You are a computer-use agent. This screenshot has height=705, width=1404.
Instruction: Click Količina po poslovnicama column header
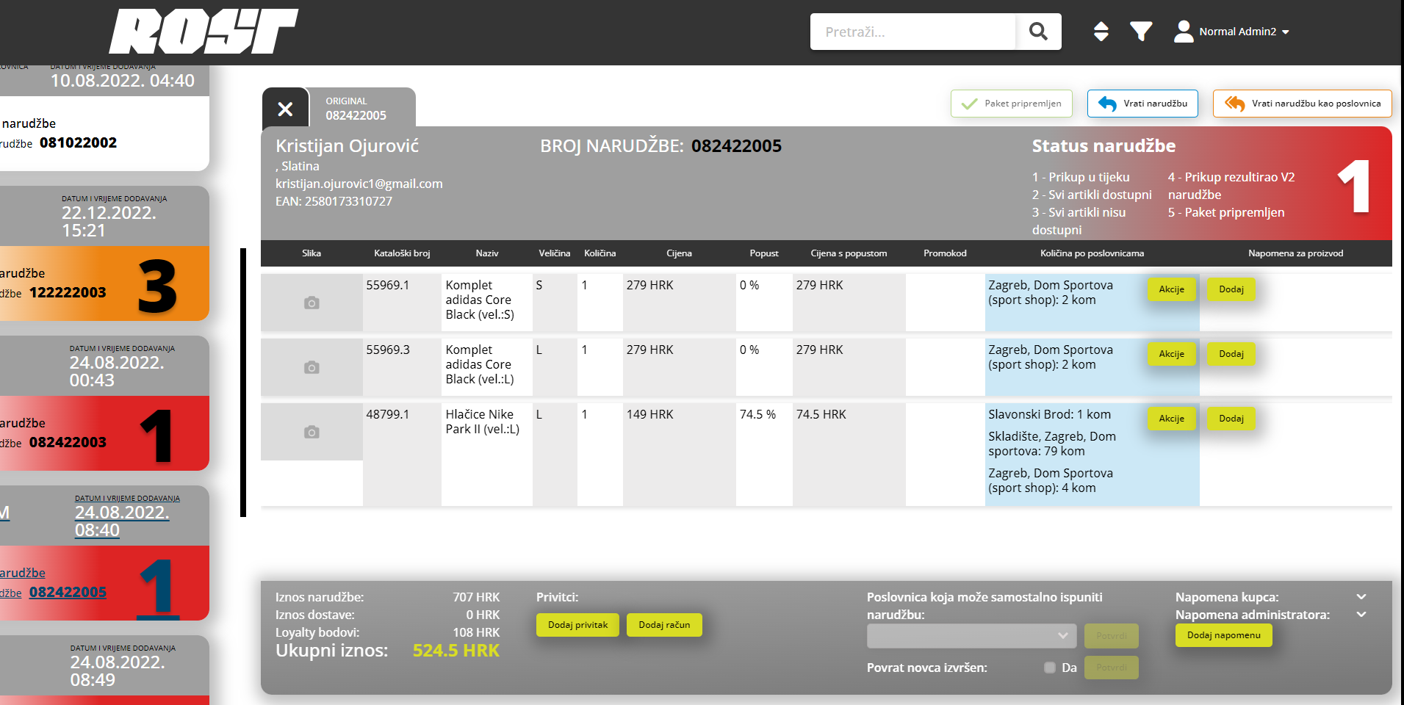point(1092,253)
